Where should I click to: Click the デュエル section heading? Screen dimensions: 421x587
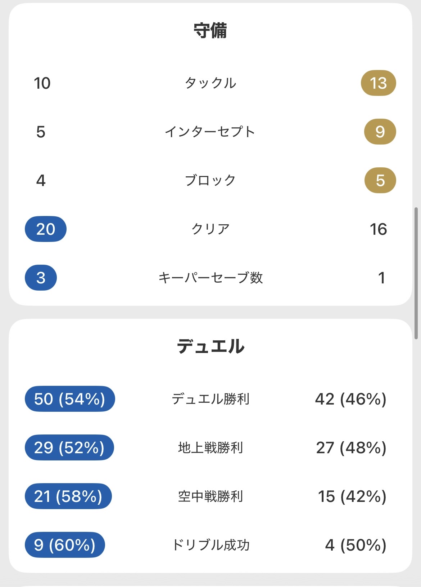point(210,346)
